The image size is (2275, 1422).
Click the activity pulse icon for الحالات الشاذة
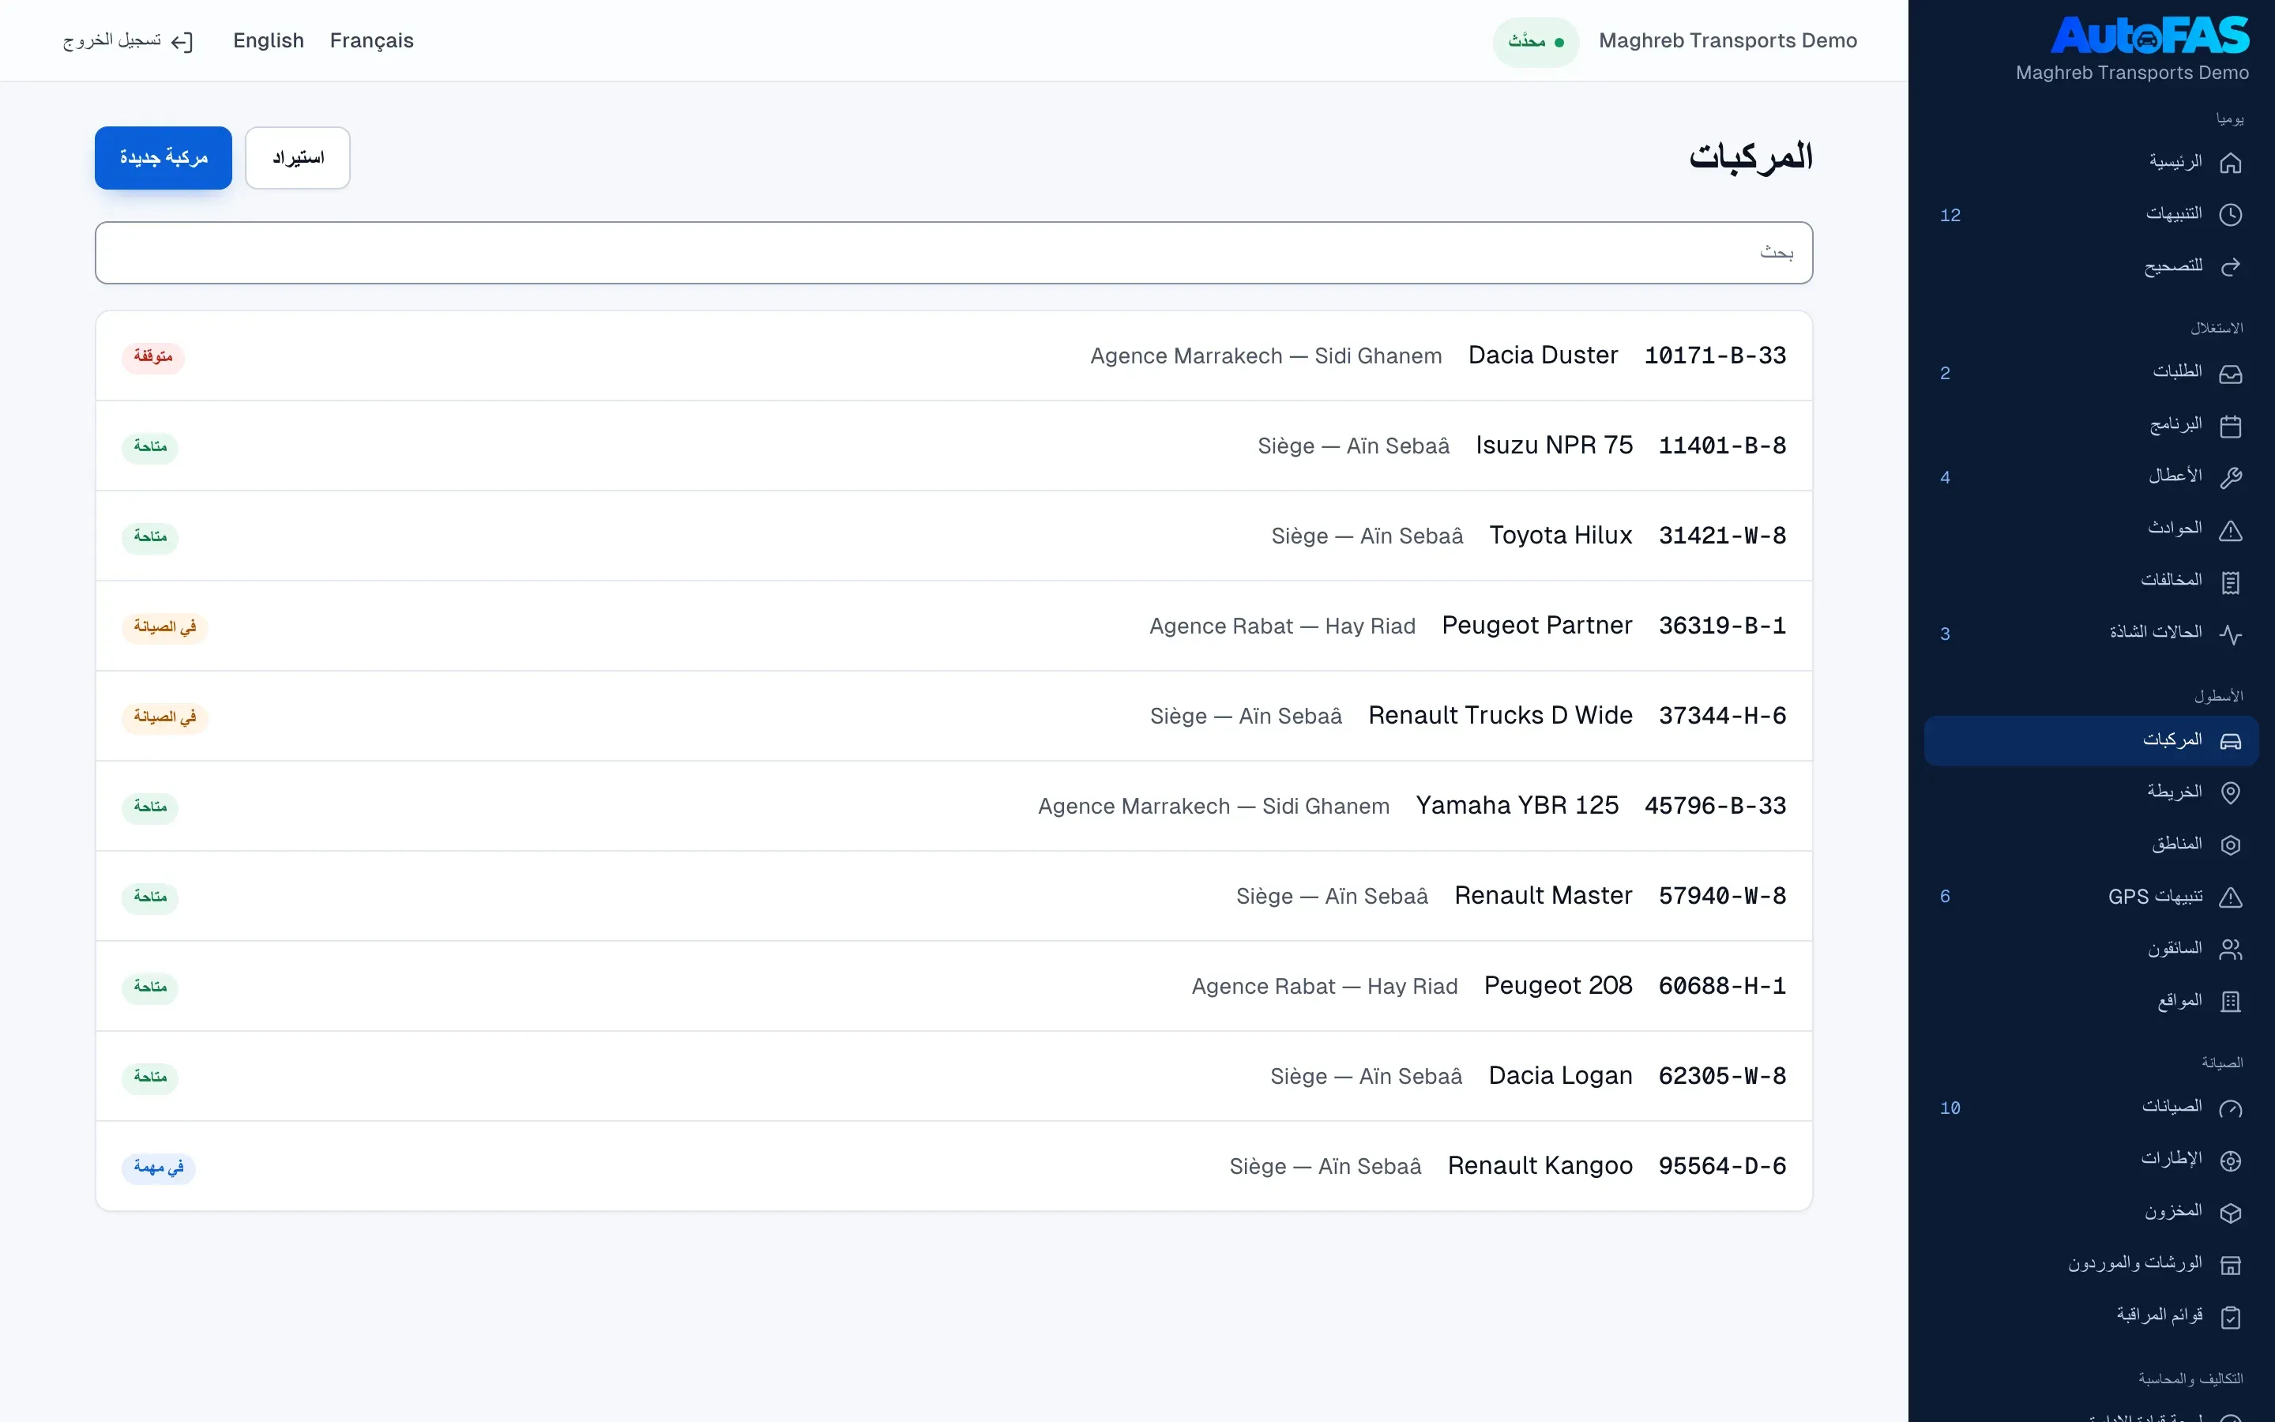(2230, 634)
